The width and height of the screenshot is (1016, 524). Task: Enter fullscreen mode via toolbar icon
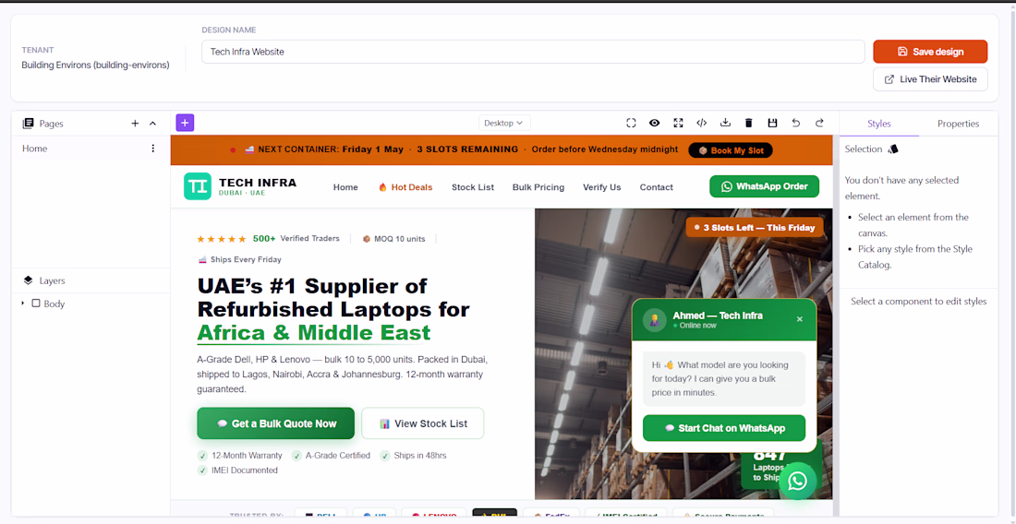(x=678, y=123)
